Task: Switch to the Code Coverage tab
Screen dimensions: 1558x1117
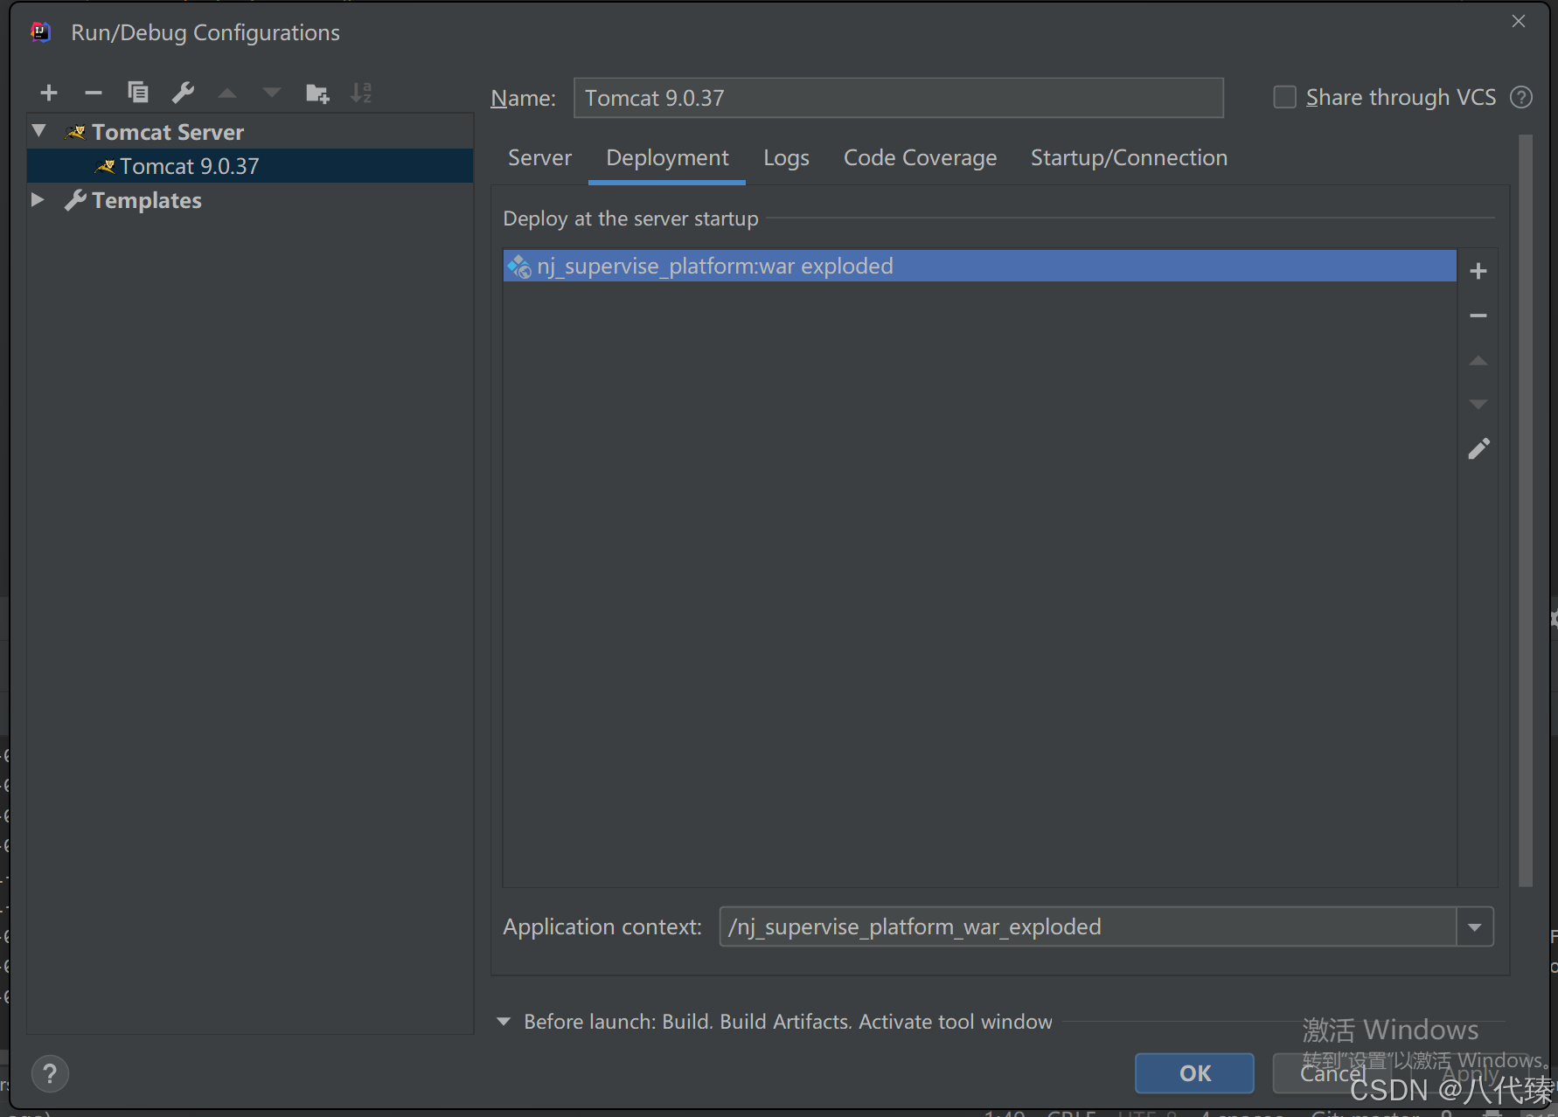Action: [x=920, y=158]
